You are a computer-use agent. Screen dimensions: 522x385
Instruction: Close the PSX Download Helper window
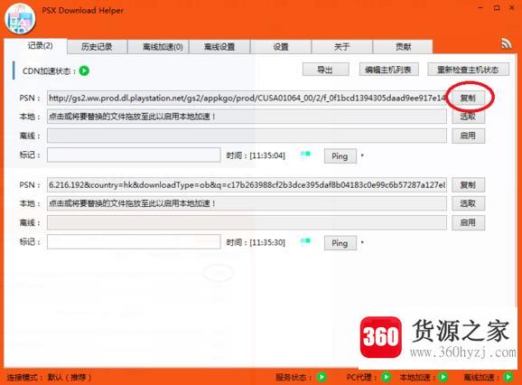pos(512,8)
